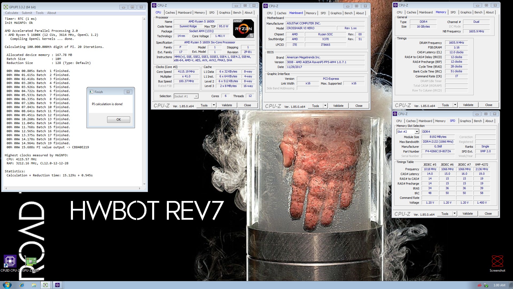Click the taskbar clock showing 1:00 AM
Image resolution: width=513 pixels, height=289 pixels.
click(499, 285)
